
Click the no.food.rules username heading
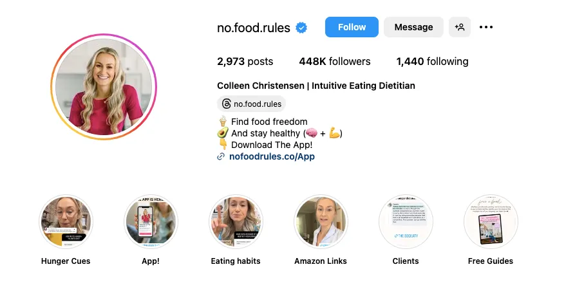(254, 28)
